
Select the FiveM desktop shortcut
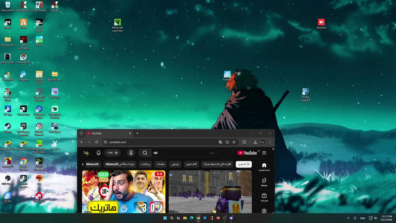point(24,24)
